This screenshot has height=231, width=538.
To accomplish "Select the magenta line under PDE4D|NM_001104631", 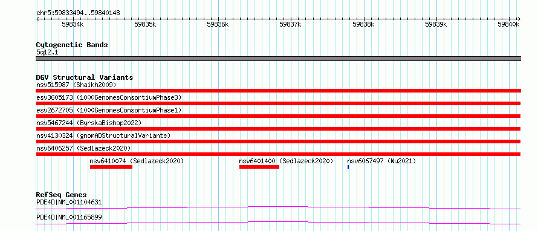I will click(278, 207).
